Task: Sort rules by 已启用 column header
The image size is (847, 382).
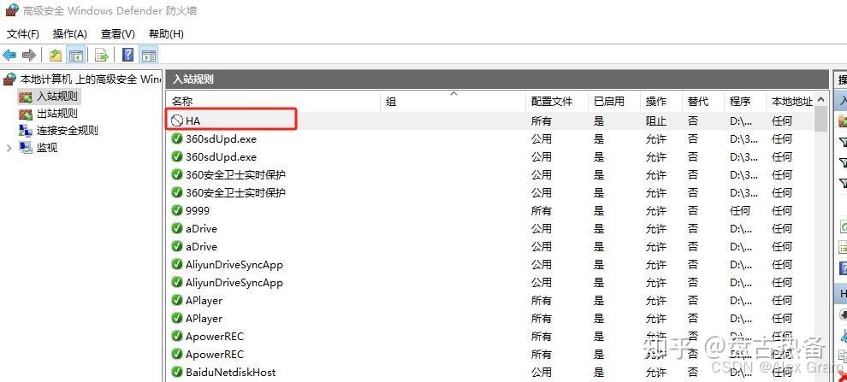Action: click(608, 102)
